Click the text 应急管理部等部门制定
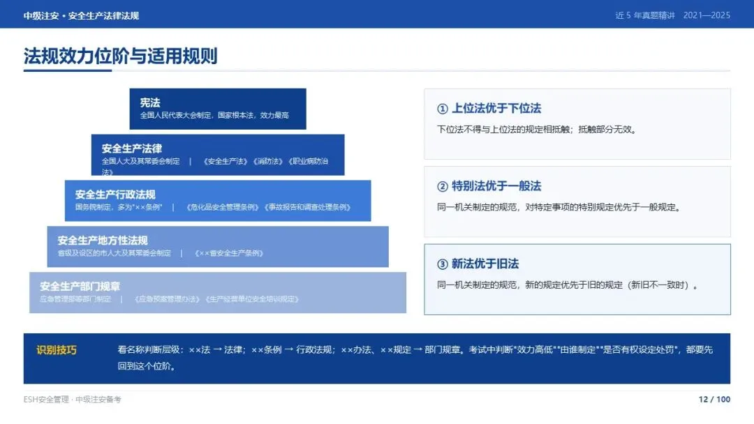The image size is (754, 424). tap(75, 299)
